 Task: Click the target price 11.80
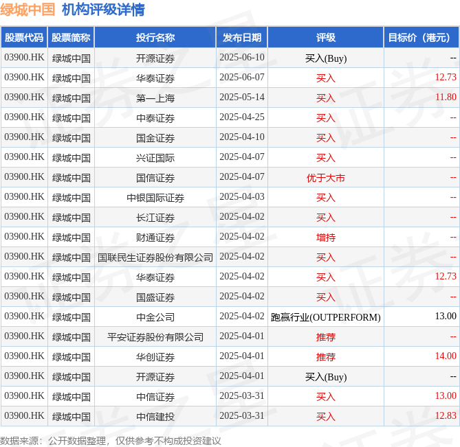point(446,98)
